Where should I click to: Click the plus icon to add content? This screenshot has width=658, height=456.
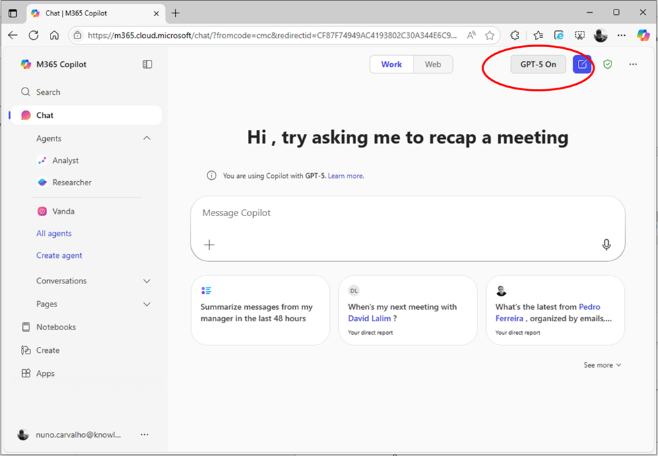(209, 245)
